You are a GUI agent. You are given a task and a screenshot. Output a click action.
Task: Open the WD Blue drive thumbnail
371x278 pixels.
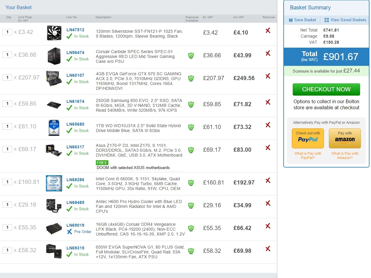coord(54,127)
